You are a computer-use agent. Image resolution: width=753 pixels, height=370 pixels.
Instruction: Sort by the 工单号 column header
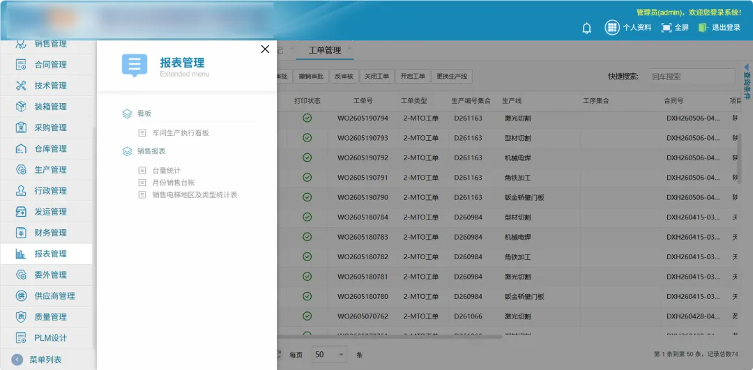[x=363, y=101]
